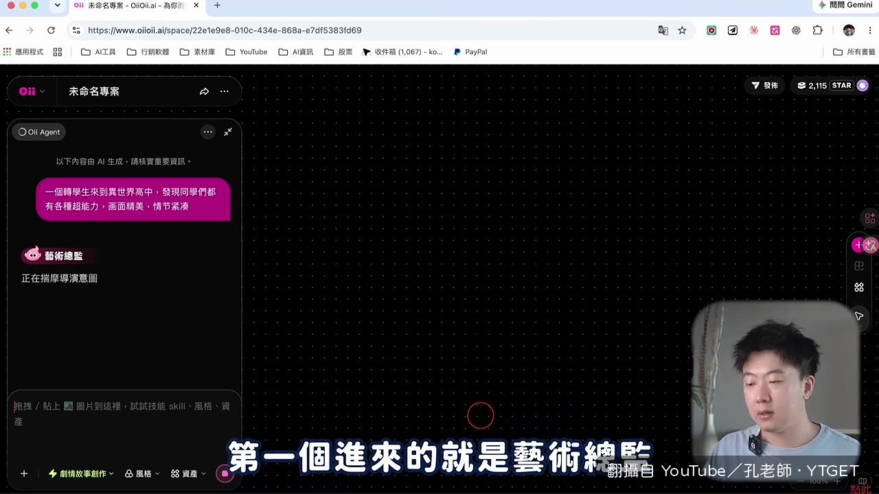Open the pink translate extension icon

pyautogui.click(x=775, y=30)
